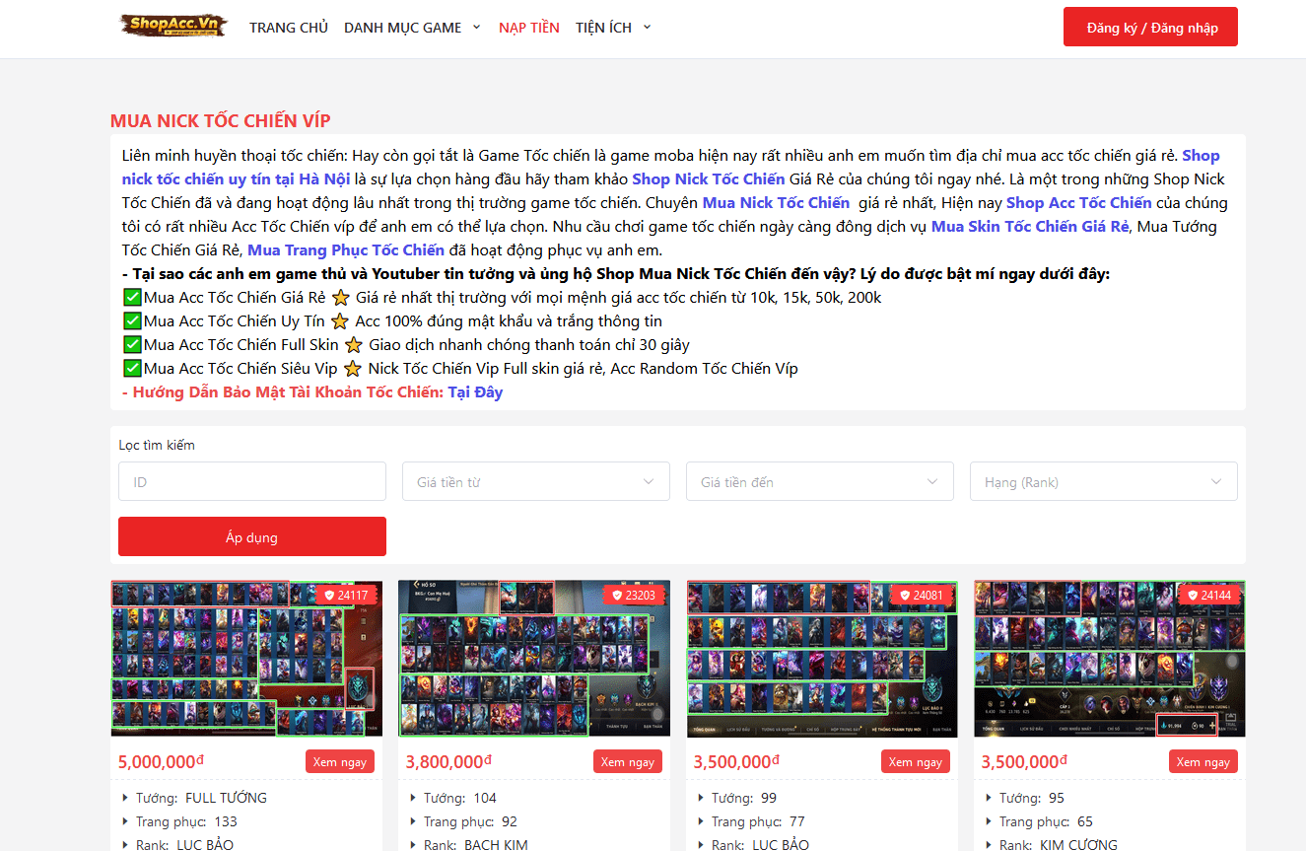Open the Giá tiền đến dropdown
The width and height of the screenshot is (1306, 851).
click(820, 481)
